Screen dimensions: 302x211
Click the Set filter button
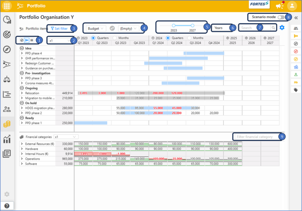click(59, 29)
